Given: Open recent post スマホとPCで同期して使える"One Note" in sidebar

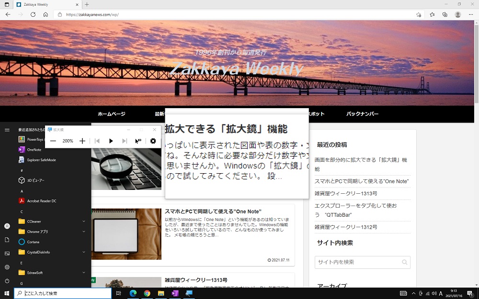Looking at the screenshot, I should [x=362, y=181].
